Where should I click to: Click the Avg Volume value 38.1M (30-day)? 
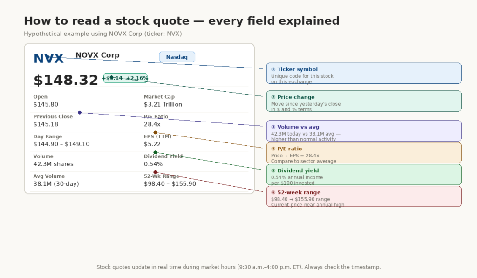click(56, 184)
